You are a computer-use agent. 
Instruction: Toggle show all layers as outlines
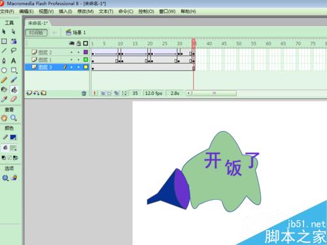click(86, 43)
